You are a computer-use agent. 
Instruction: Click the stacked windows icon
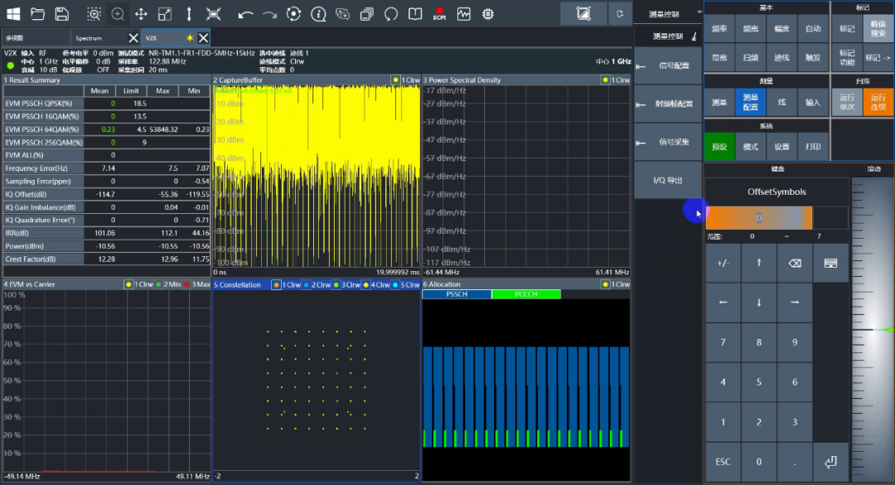pos(366,14)
